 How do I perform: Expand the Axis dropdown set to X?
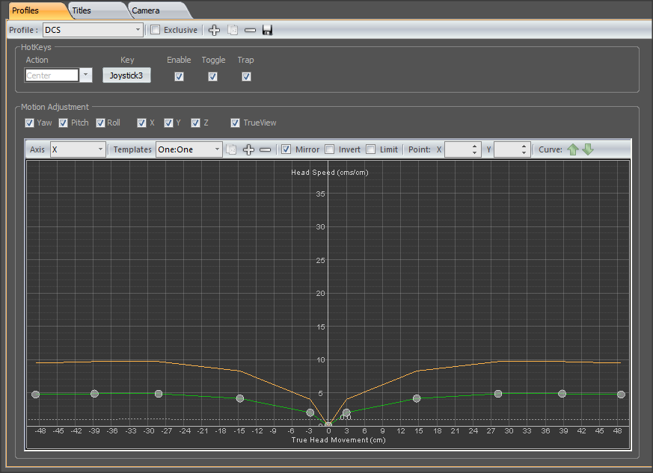point(78,149)
